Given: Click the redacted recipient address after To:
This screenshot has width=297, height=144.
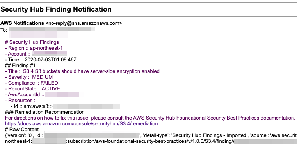Looking at the screenshot, I should tap(52, 29).
